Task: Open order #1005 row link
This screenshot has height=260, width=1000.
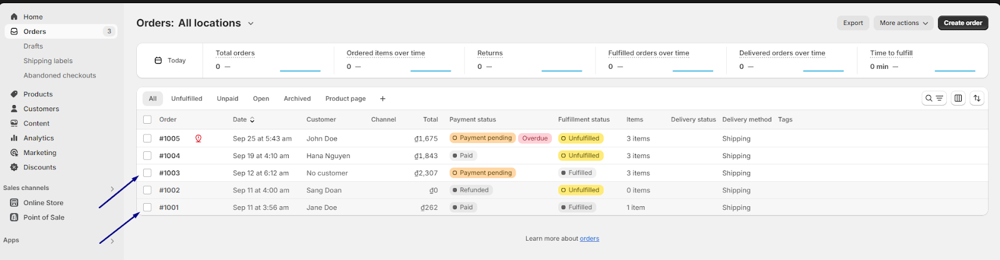Action: pos(169,139)
